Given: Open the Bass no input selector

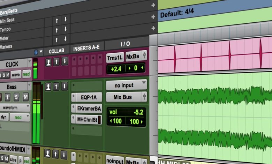Looking at the screenshot, I should [127, 85].
